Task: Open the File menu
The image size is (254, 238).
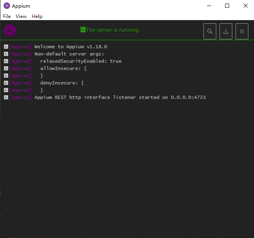Action: pos(7,16)
